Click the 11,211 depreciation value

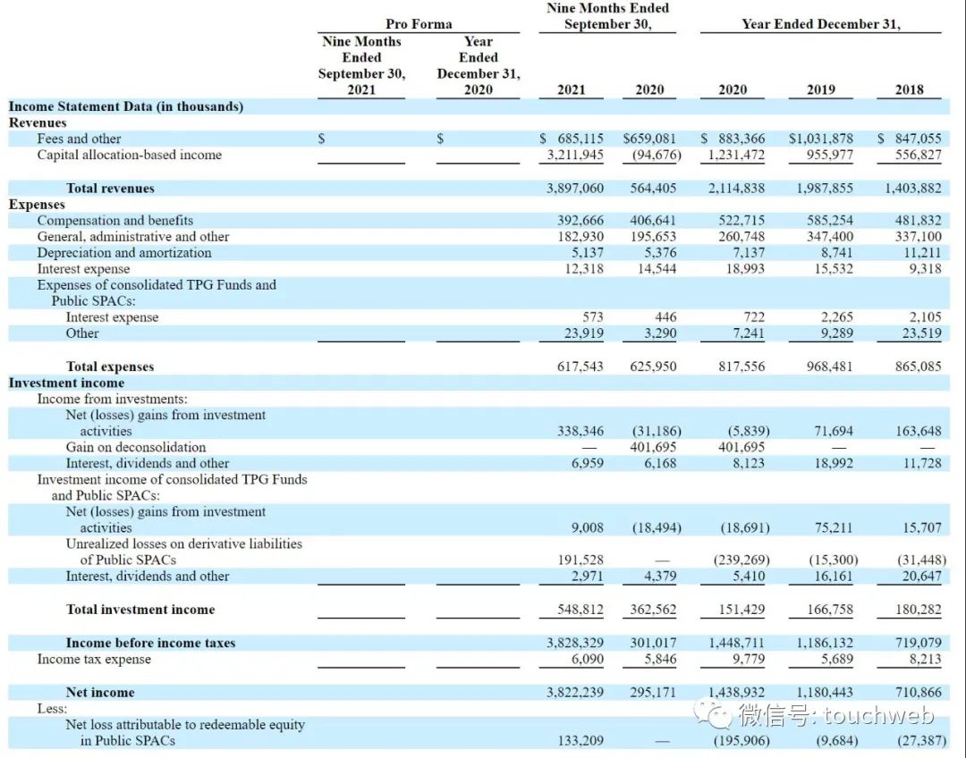tap(922, 252)
